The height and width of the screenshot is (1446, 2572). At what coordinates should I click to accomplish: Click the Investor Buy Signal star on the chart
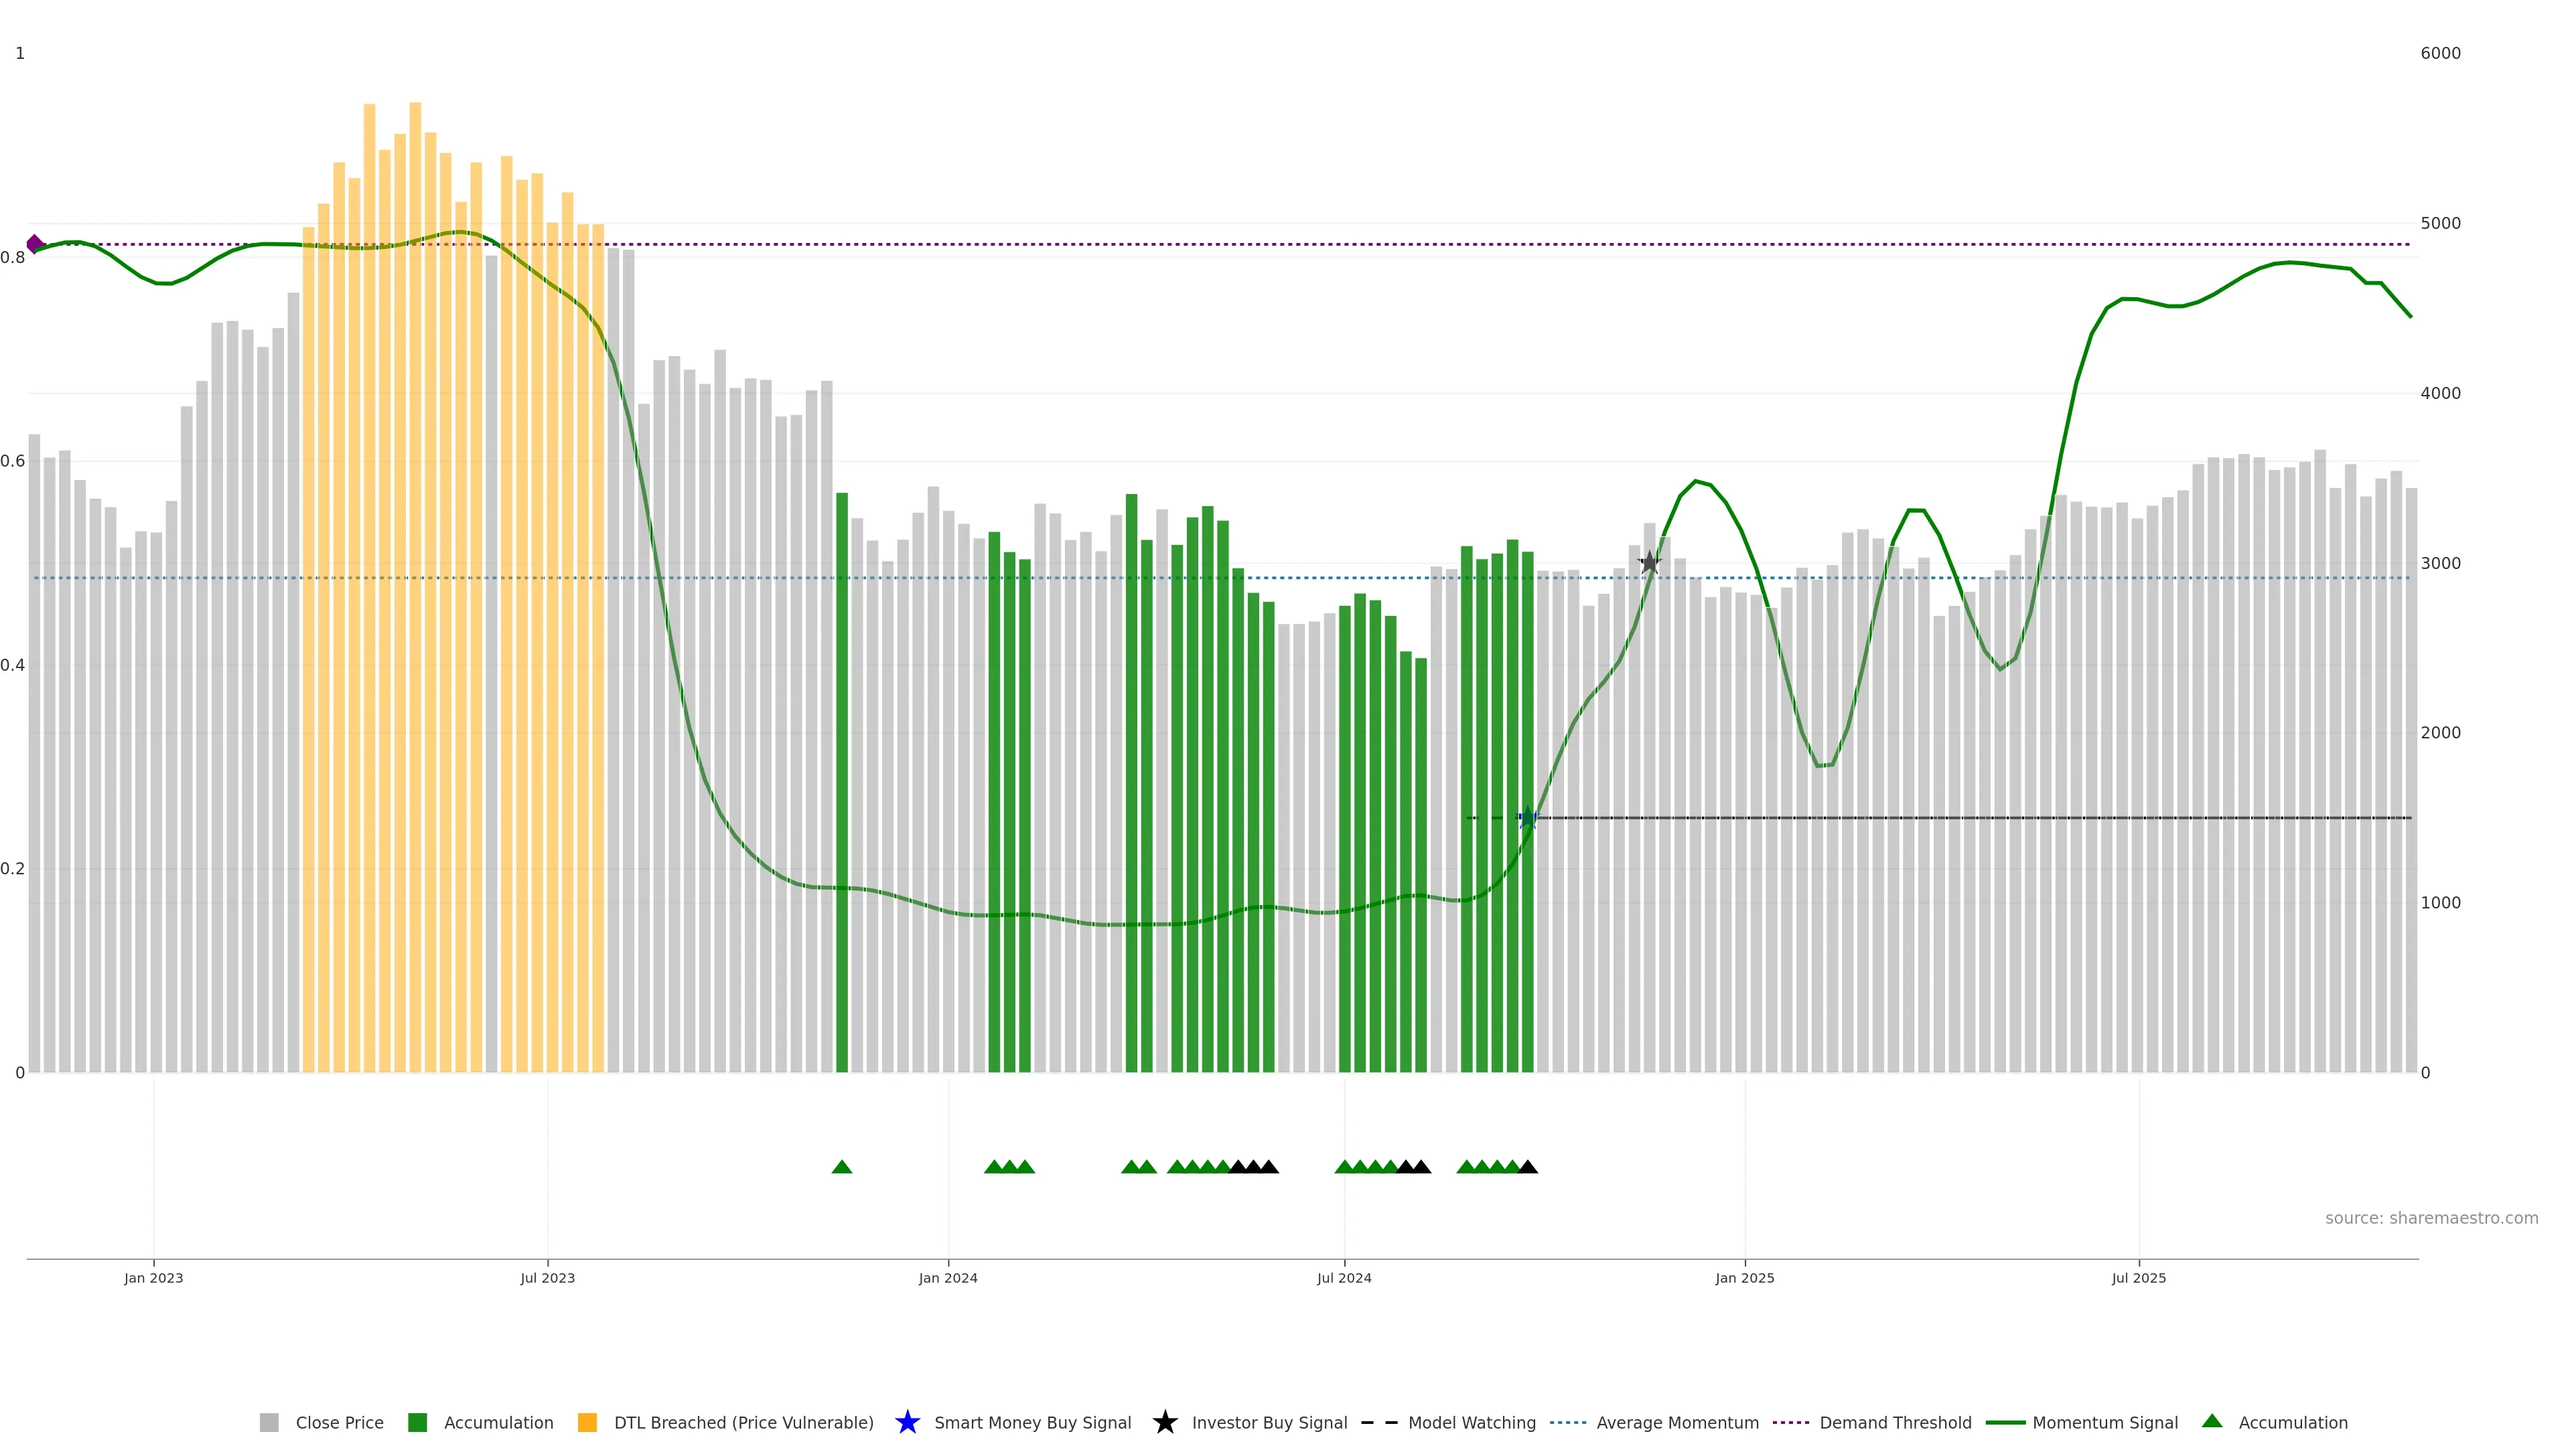1650,563
